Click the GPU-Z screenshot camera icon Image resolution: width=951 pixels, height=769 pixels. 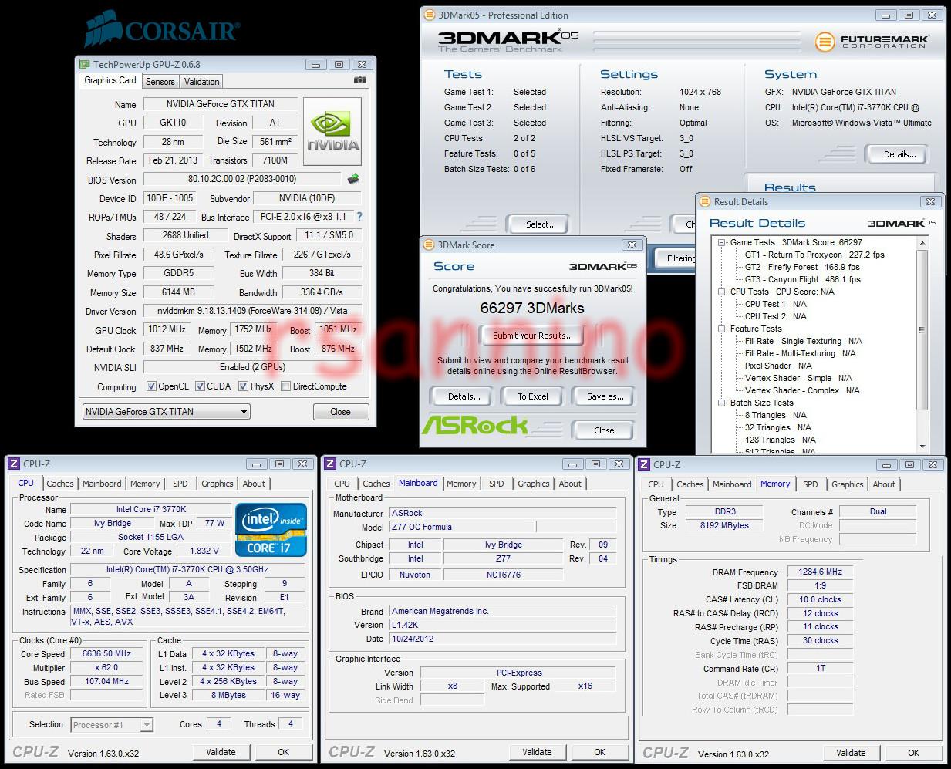point(360,80)
